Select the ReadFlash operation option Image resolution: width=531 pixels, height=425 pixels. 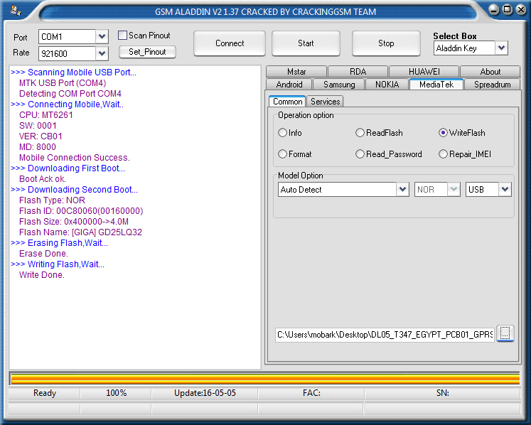click(360, 132)
